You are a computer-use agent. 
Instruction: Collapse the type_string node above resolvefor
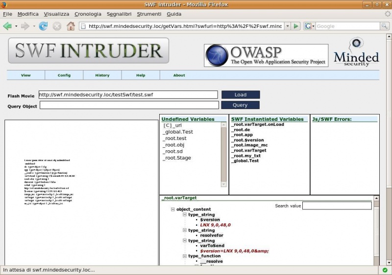click(185, 230)
